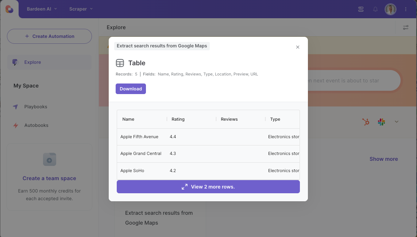Open Autobooks in My Space
The height and width of the screenshot is (237, 417).
click(36, 125)
